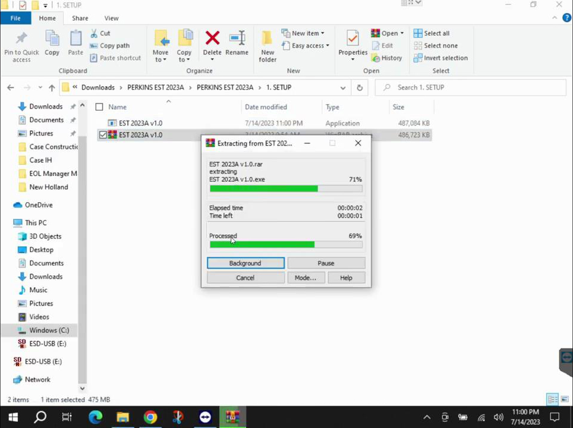Viewport: 573px width, 428px height.
Task: Open Explorer Help via question mark icon
Action: (567, 18)
